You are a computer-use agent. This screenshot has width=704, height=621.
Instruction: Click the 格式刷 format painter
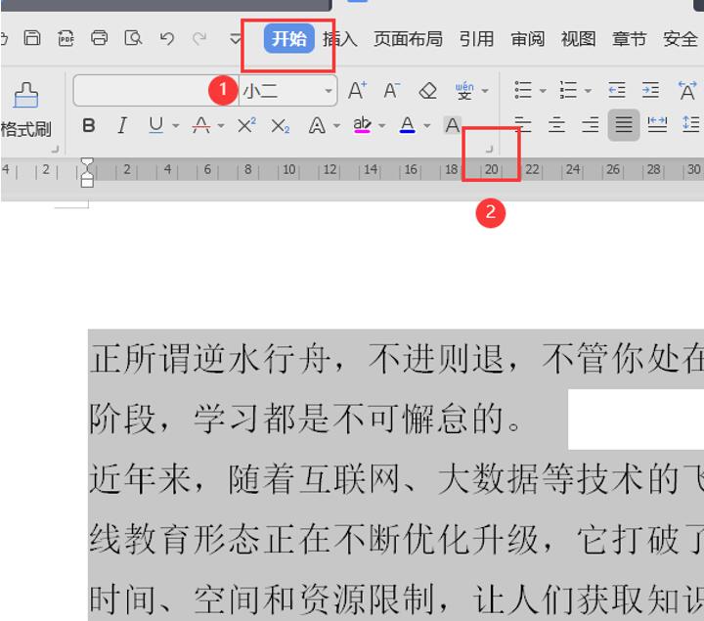(25, 110)
